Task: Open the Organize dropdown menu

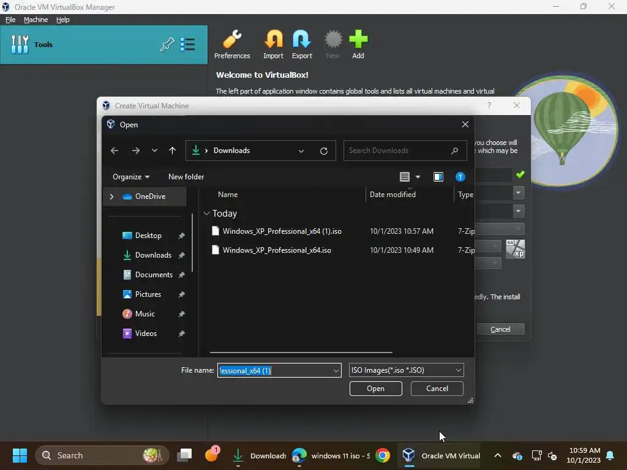Action: point(131,177)
